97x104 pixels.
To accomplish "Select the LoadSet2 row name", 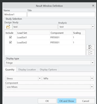I will pos(22,42).
